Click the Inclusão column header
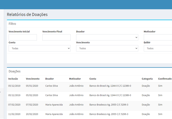 (x=13, y=79)
